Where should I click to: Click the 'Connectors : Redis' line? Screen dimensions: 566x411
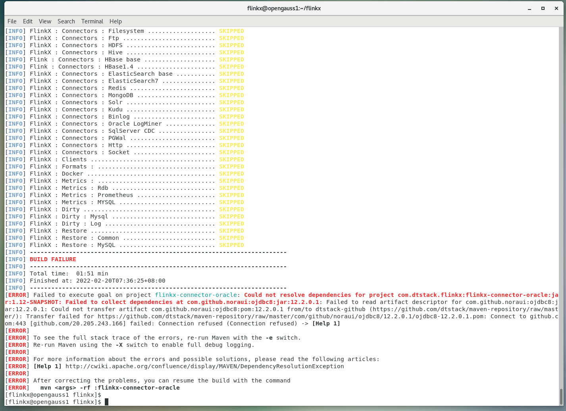coord(125,88)
